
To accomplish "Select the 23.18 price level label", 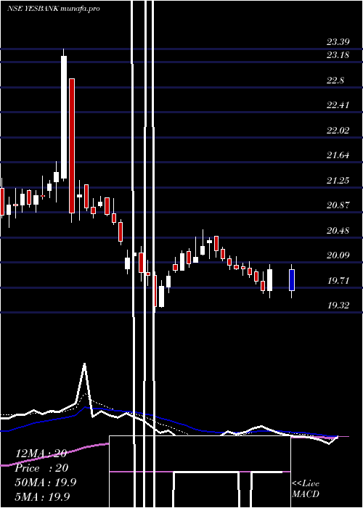I will coord(338,54).
